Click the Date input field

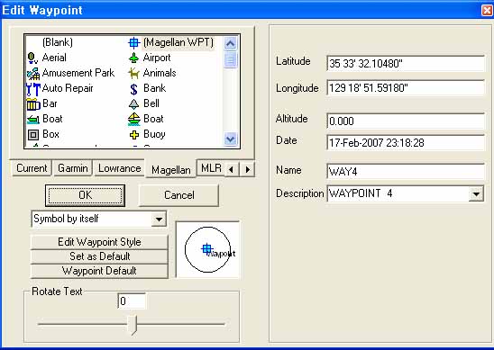[406, 143]
